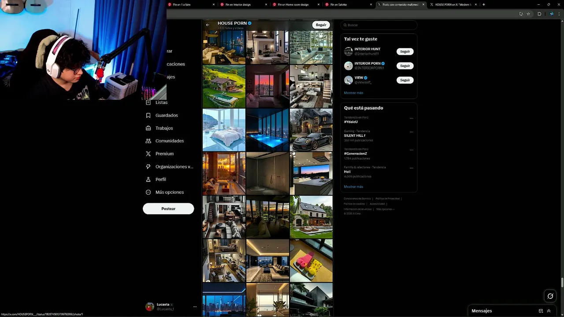Open the Grok floating icon

[x=550, y=296]
